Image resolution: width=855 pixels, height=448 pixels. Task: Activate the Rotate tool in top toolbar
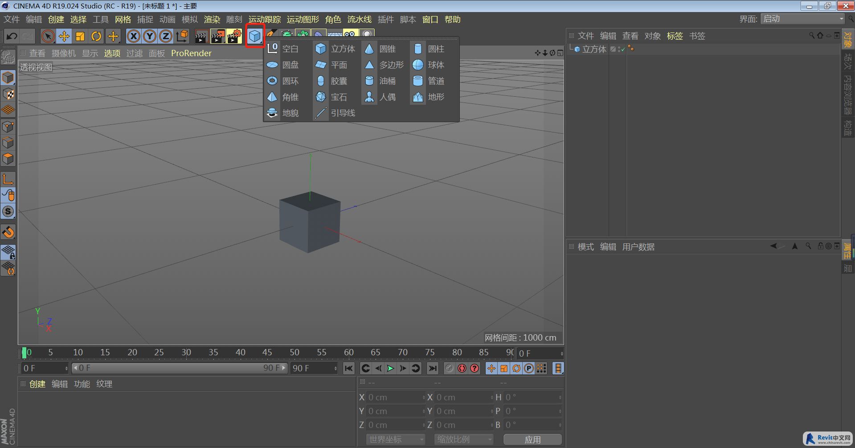96,36
